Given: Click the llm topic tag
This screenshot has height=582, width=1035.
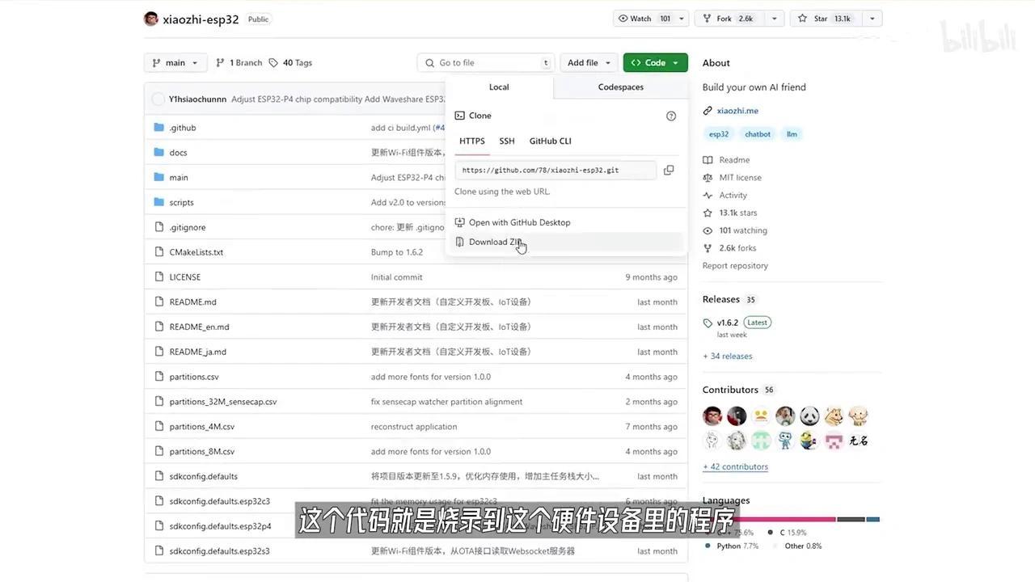Looking at the screenshot, I should [792, 134].
